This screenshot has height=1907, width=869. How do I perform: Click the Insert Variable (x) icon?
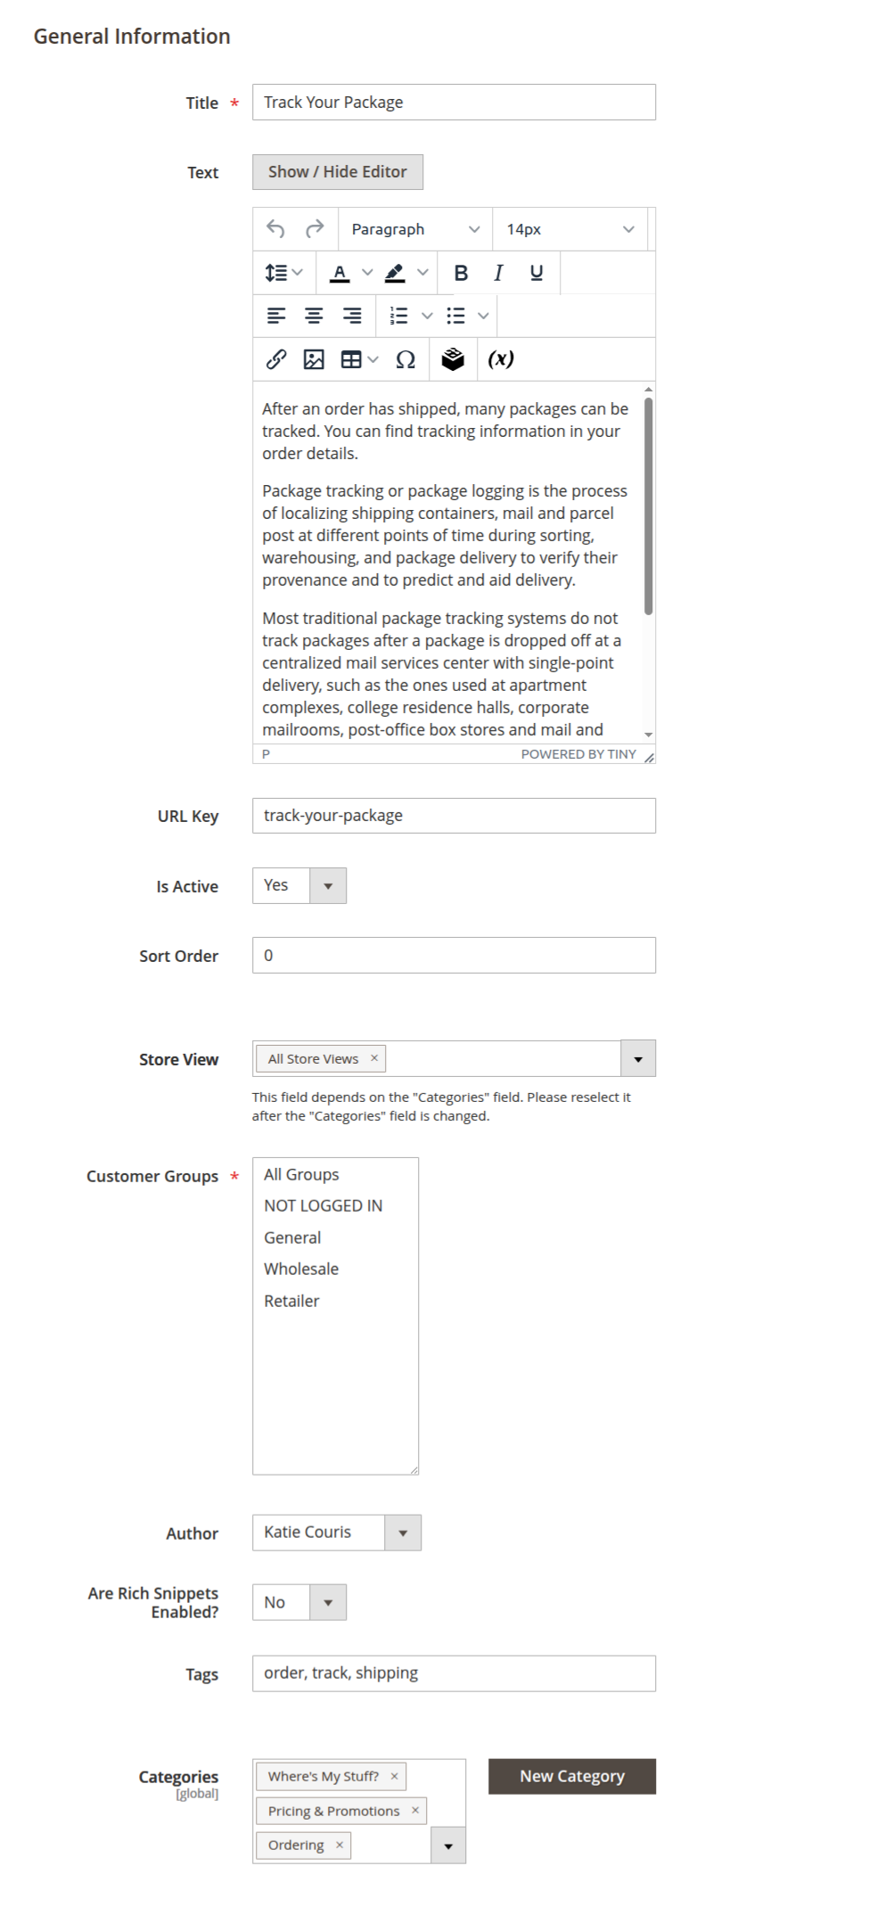501,359
